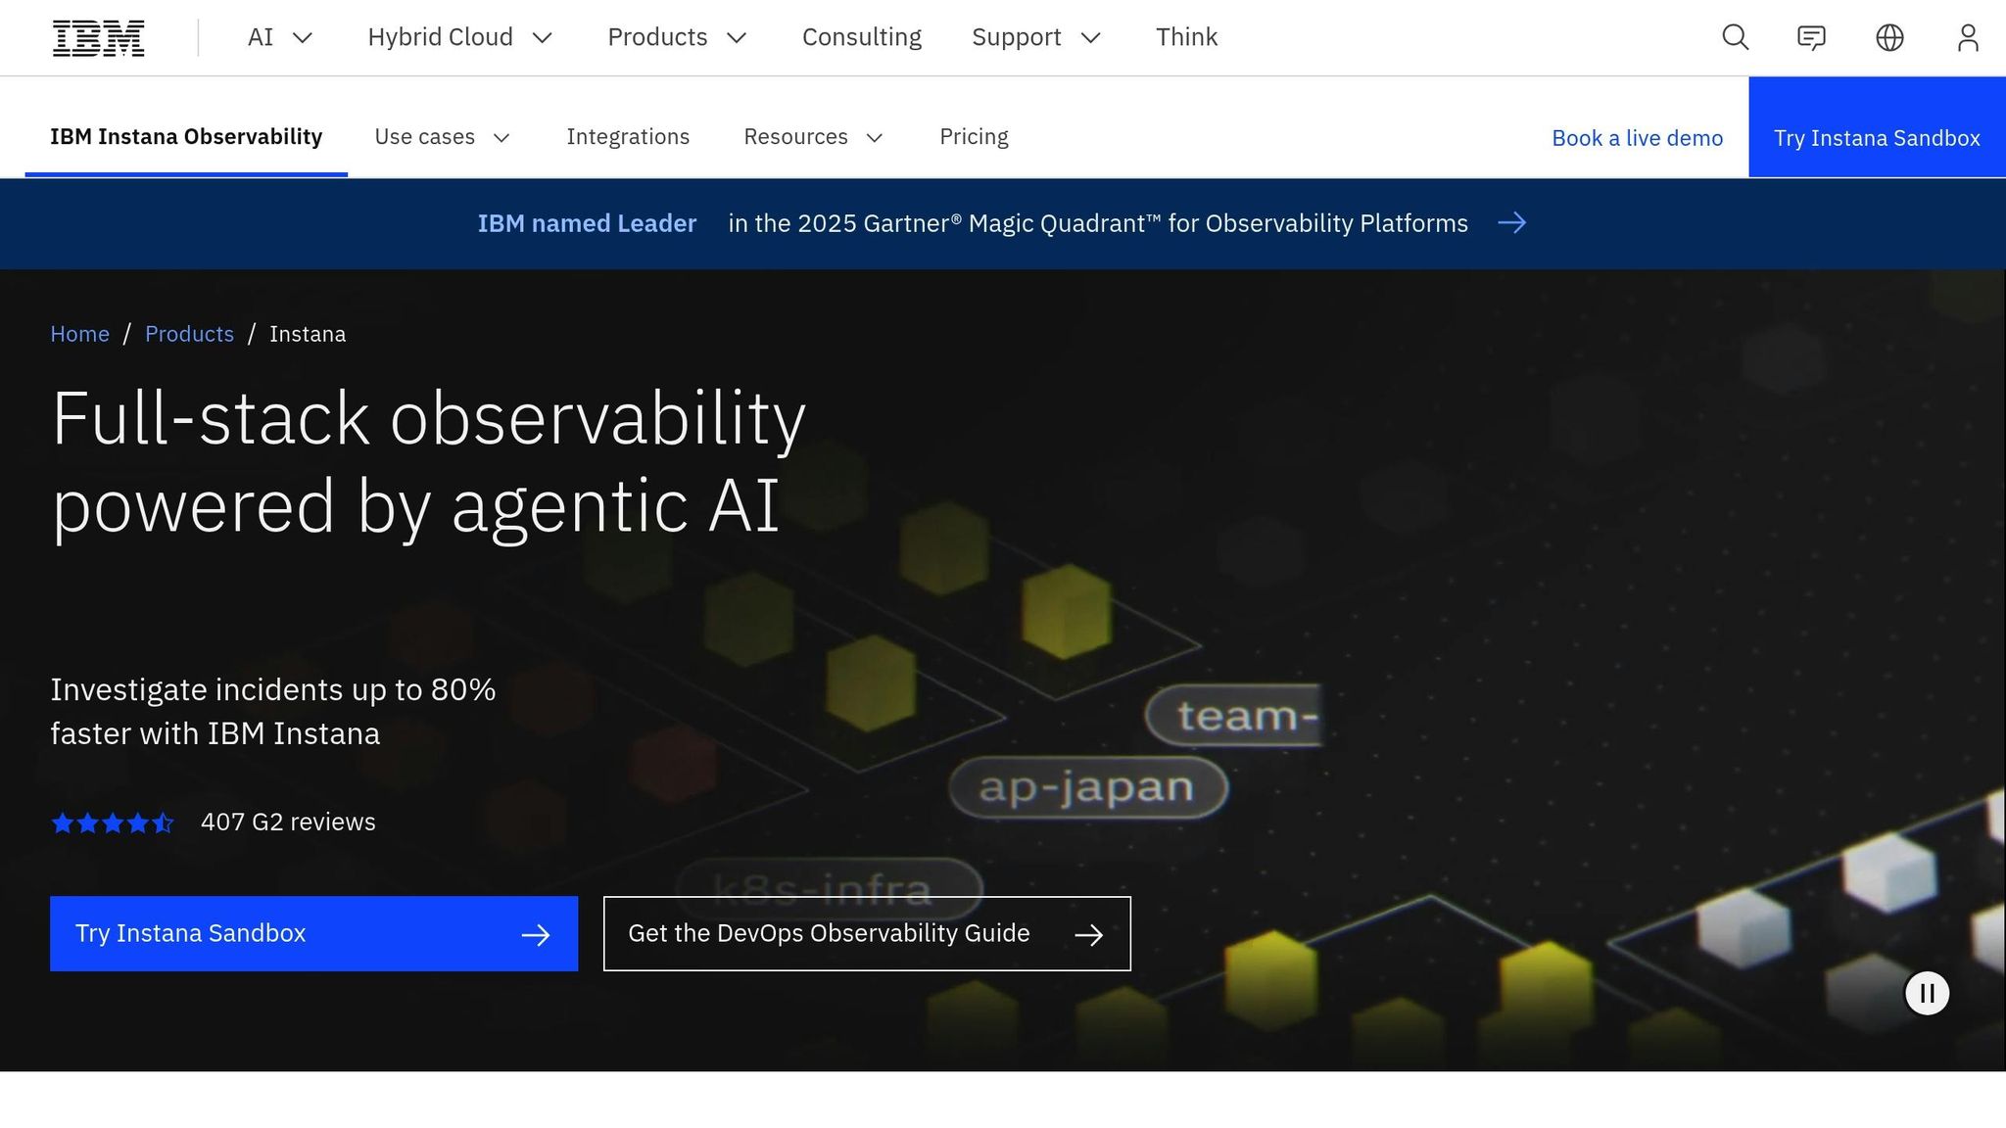Open the chat with IBM icon
Screen dimensions: 2006x1128
point(1811,38)
